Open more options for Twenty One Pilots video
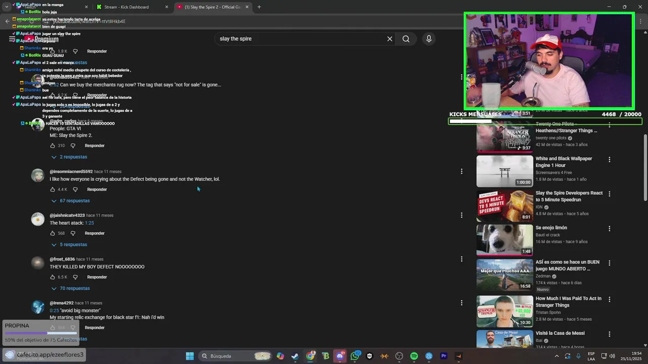Screen dimensions: 648x364 click(x=610, y=125)
